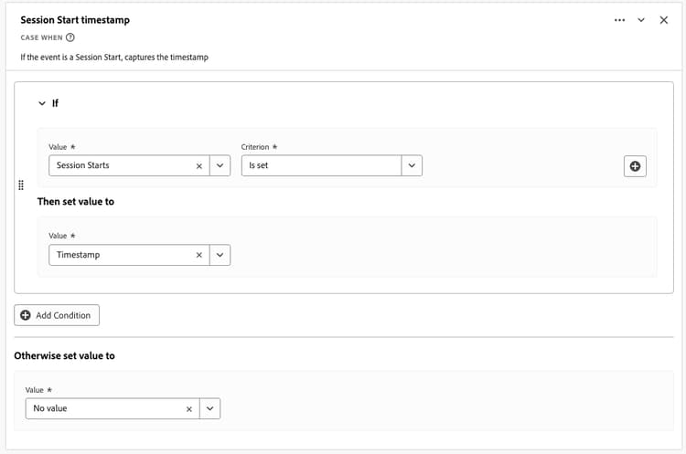The width and height of the screenshot is (686, 454).
Task: Click the Add Condition button
Action: [57, 315]
